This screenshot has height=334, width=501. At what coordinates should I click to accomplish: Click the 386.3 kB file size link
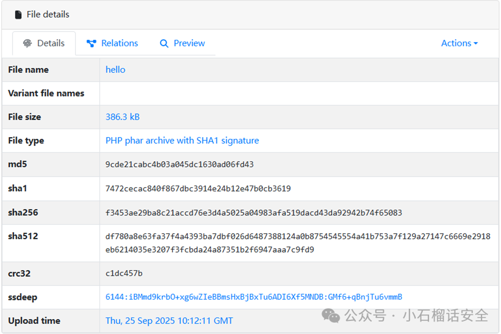tap(122, 117)
